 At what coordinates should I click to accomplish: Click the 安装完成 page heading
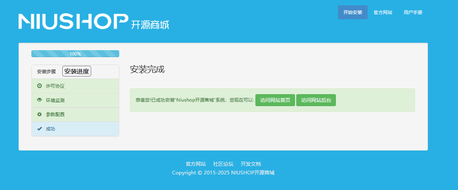(147, 70)
